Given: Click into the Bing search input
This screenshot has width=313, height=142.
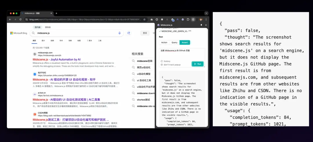Looking at the screenshot, I should (76, 33).
